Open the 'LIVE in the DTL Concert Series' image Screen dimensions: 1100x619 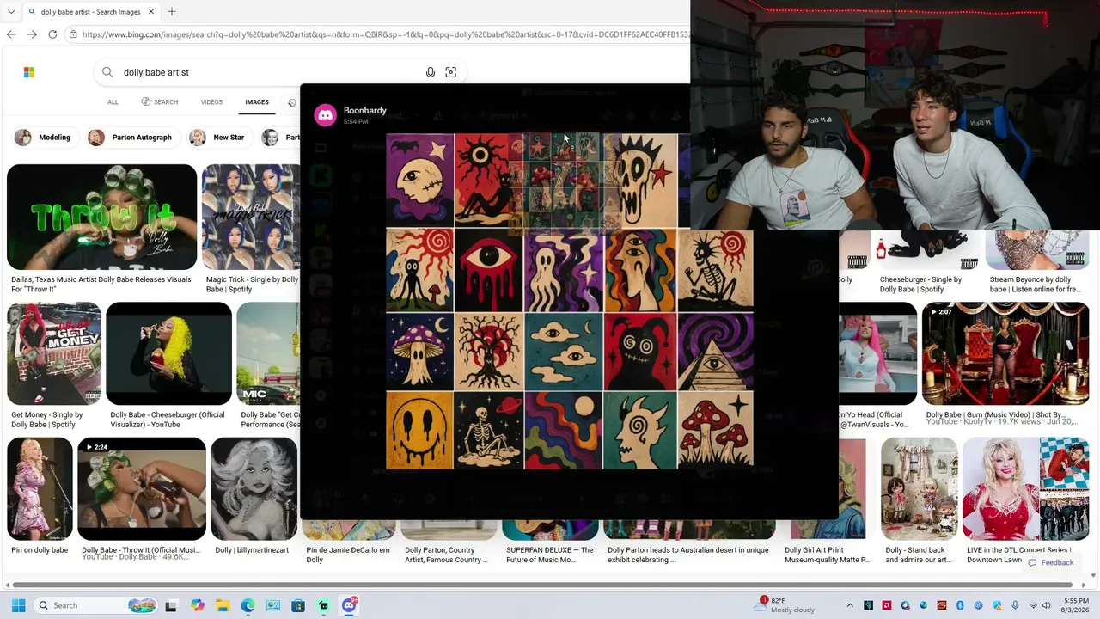point(1026,489)
